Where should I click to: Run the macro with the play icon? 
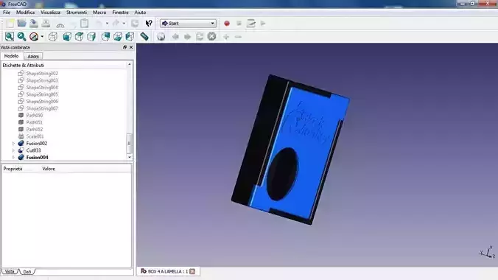pyautogui.click(x=263, y=23)
